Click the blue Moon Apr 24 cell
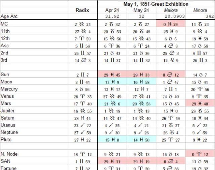 tap(112, 81)
